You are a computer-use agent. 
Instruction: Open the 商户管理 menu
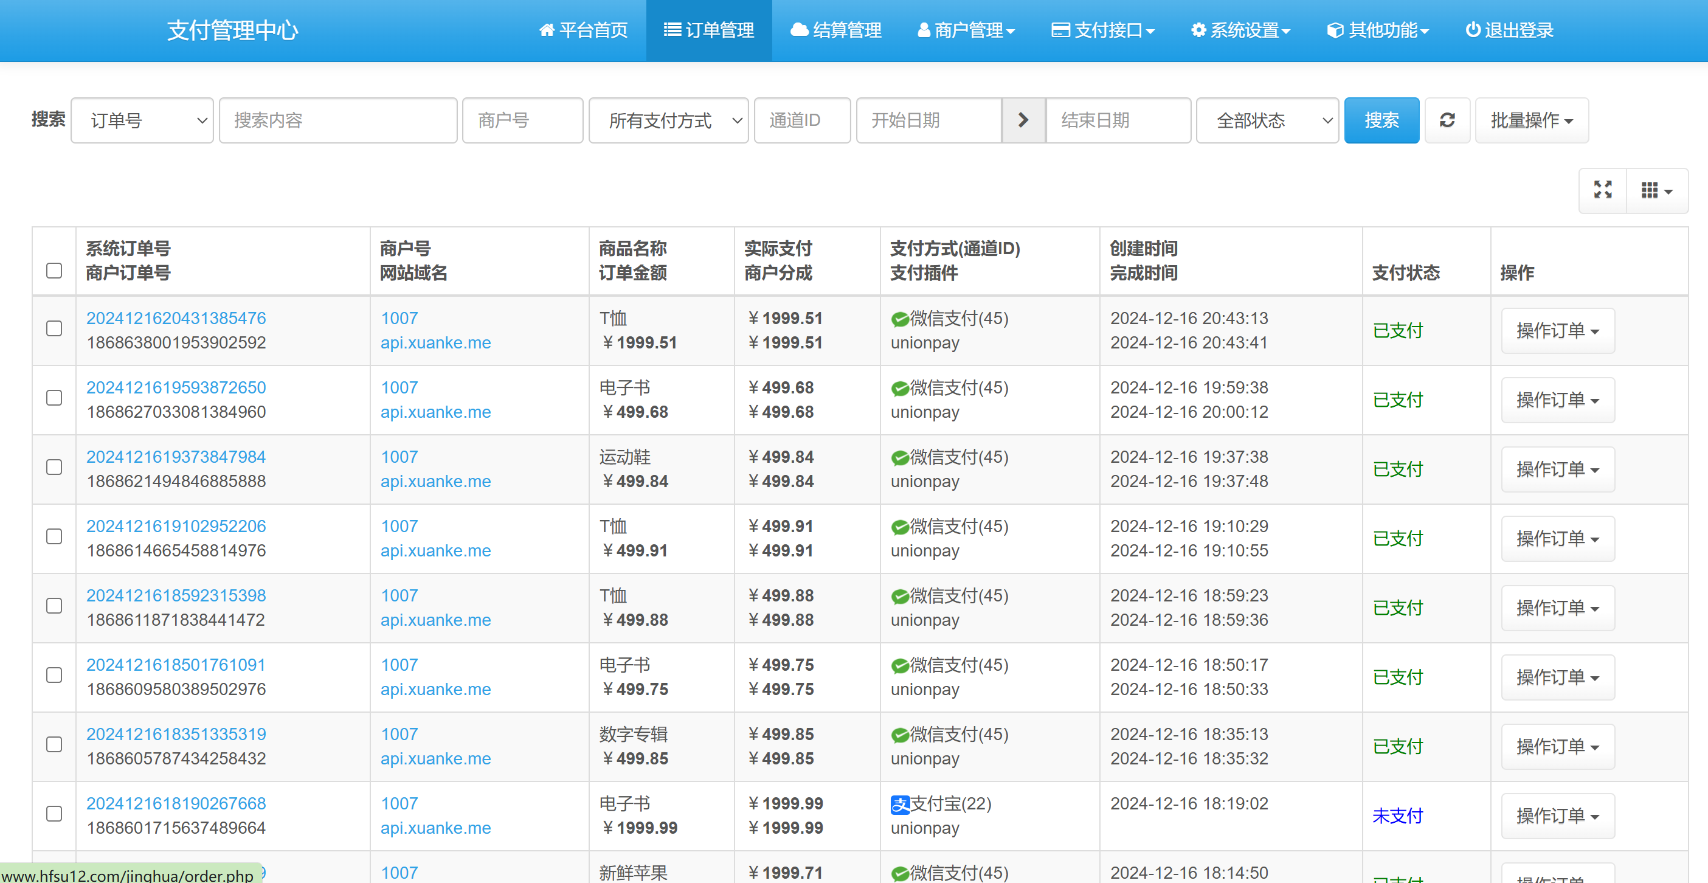pos(966,30)
